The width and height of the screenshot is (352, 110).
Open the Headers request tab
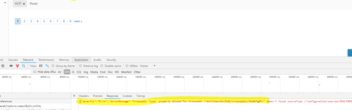point(84,96)
